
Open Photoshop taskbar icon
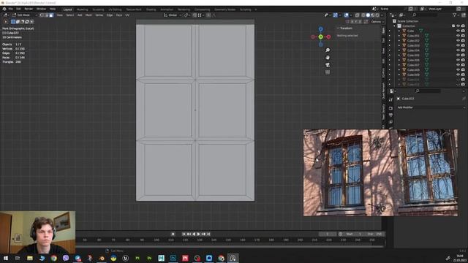point(173,258)
